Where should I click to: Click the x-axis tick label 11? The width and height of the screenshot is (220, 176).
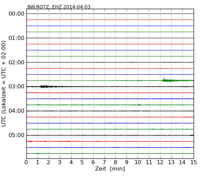click(149, 162)
